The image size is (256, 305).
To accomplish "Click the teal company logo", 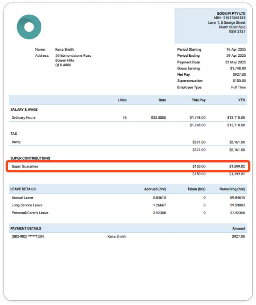I will (29, 27).
